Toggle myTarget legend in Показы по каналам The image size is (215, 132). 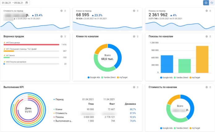coord(195,77)
